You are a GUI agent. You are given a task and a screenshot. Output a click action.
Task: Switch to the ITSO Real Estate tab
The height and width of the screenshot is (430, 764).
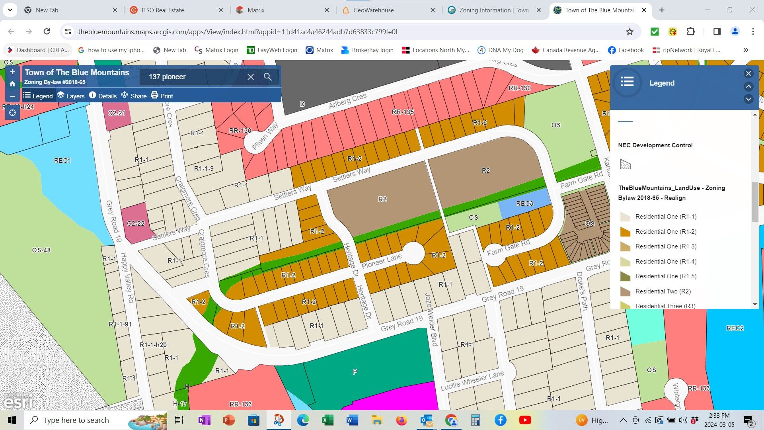(x=162, y=10)
